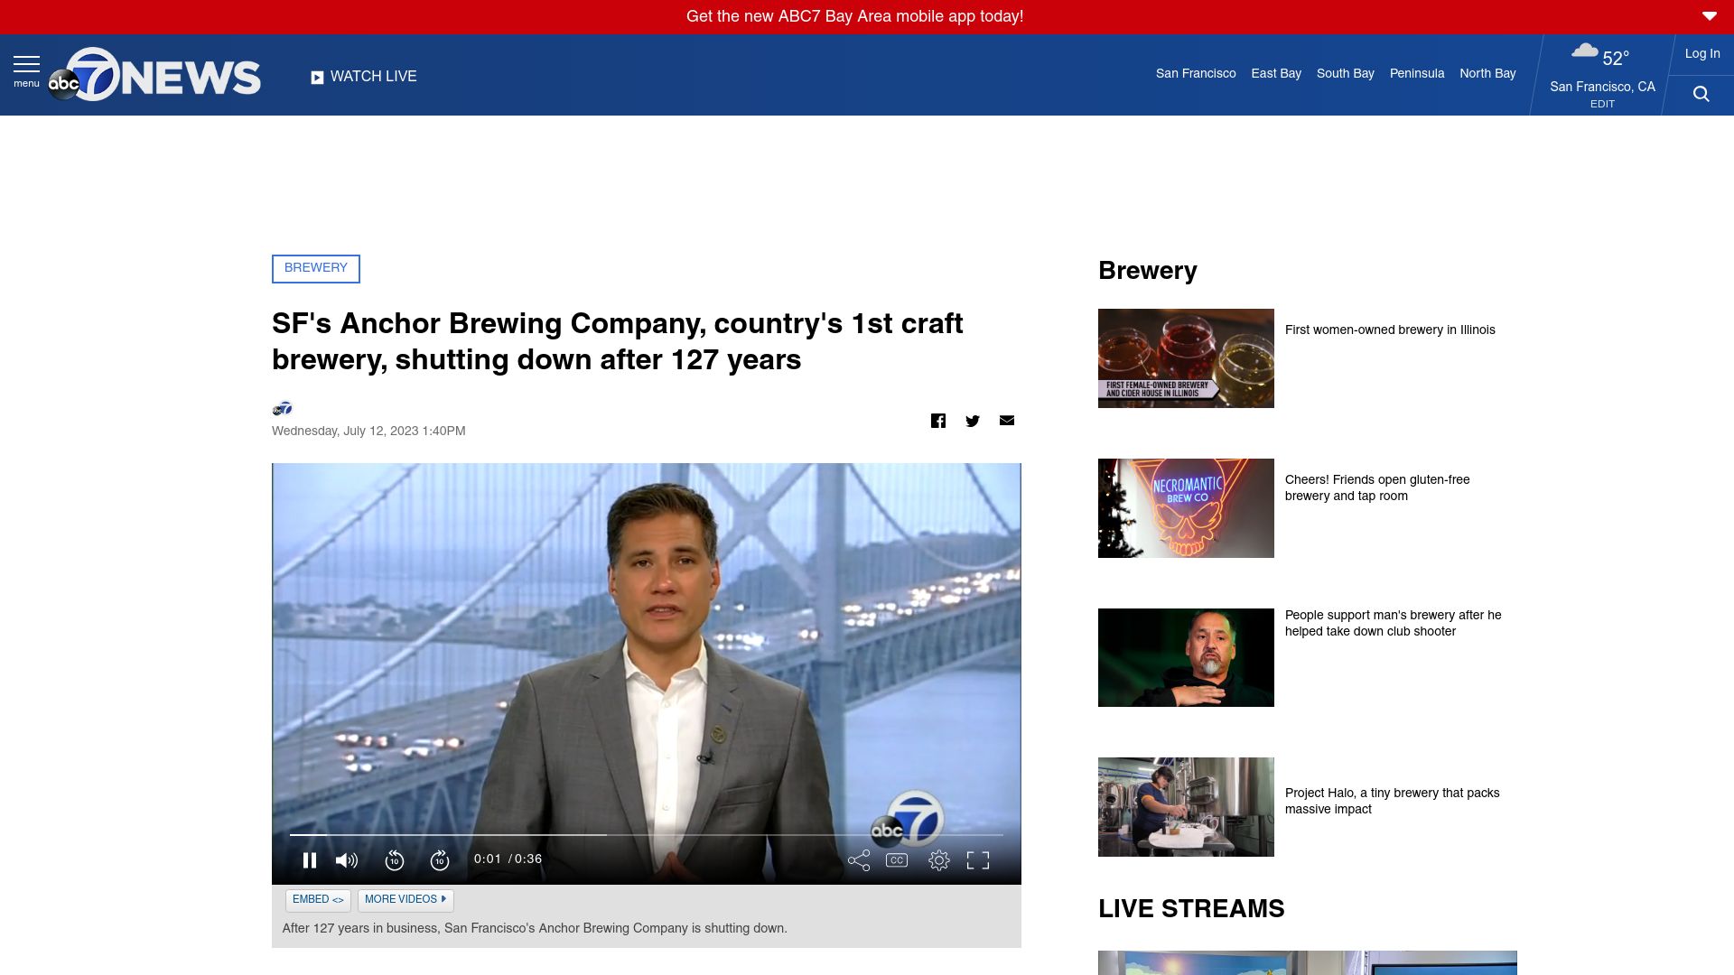The height and width of the screenshot is (975, 1734).
Task: Click the video timestamp display
Action: [508, 859]
